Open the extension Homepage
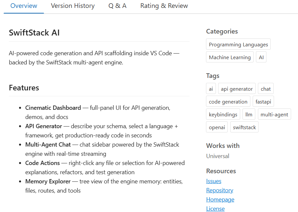Image resolution: width=298 pixels, height=212 pixels. pyautogui.click(x=220, y=199)
